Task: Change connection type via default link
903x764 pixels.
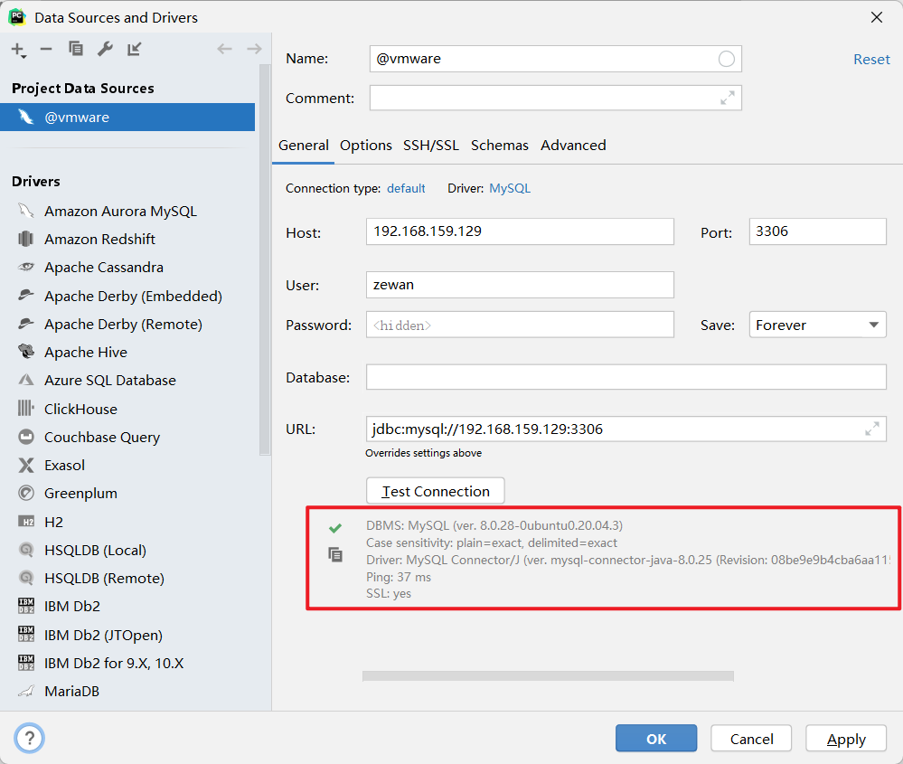Action: click(406, 188)
